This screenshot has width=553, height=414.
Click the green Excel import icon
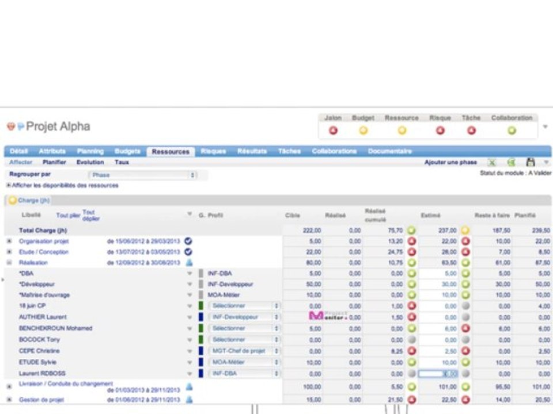pyautogui.click(x=511, y=162)
